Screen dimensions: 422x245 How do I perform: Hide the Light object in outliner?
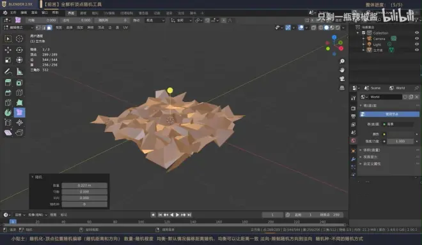pos(417,44)
